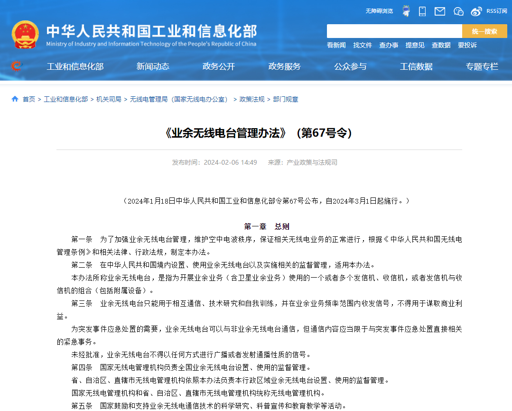
Task: Click the 统一搜索 search button
Action: point(484,31)
